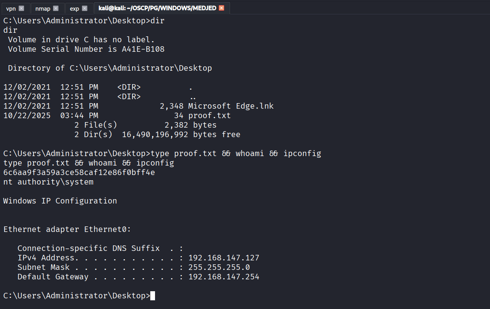Click the Microsoft Edge.lnk file entry
490x309 pixels.
coord(231,106)
